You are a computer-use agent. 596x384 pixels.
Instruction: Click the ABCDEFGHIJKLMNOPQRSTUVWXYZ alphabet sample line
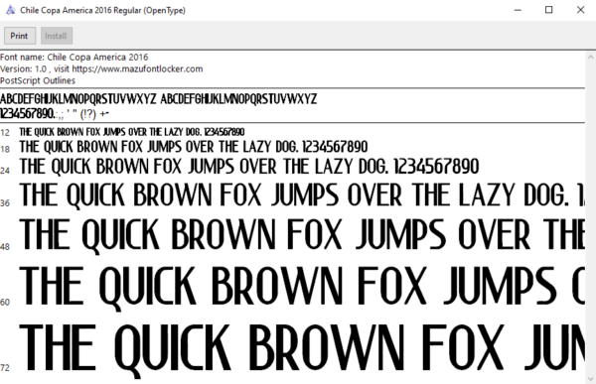click(x=159, y=99)
